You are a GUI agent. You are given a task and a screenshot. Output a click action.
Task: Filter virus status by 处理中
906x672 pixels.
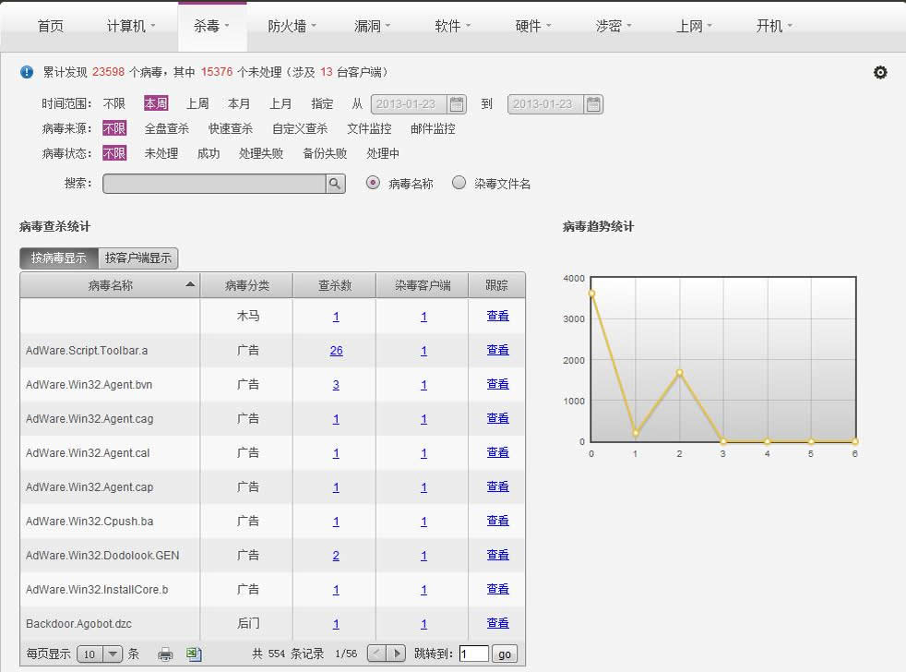click(383, 153)
